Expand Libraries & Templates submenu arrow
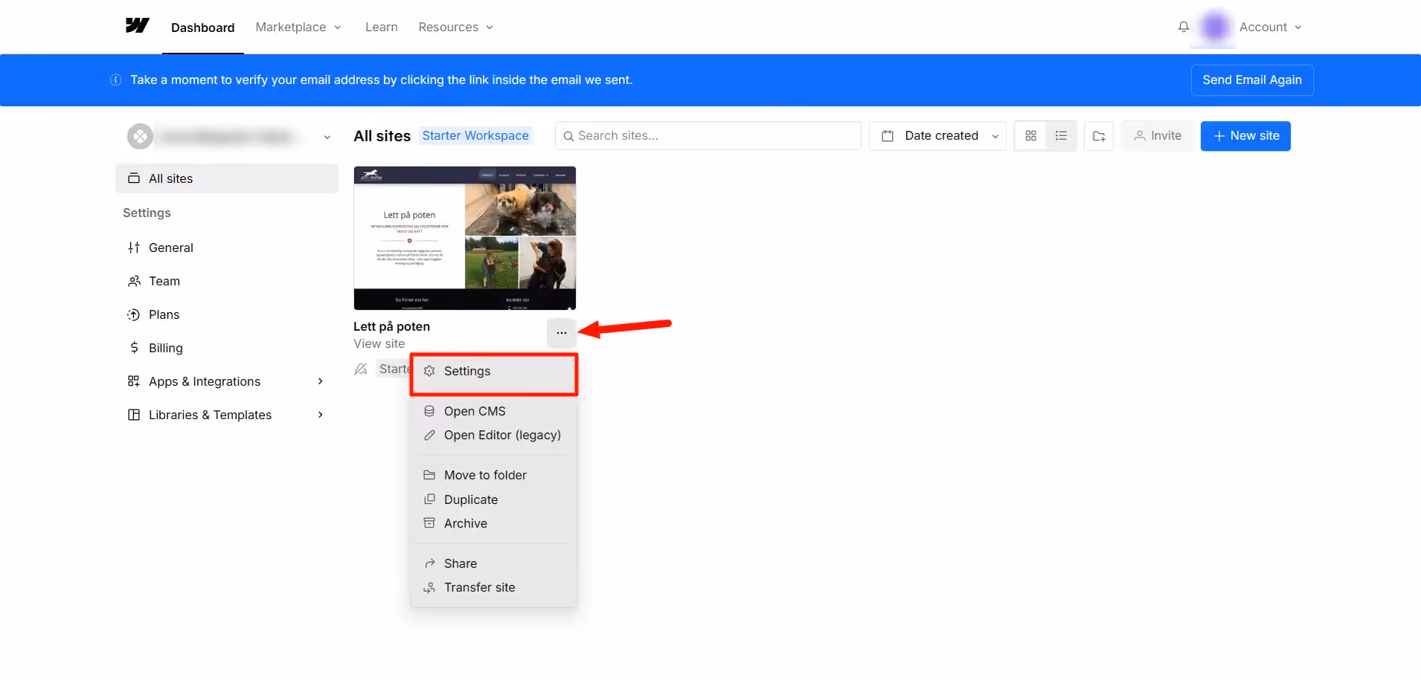The width and height of the screenshot is (1421, 680). pyautogui.click(x=321, y=415)
